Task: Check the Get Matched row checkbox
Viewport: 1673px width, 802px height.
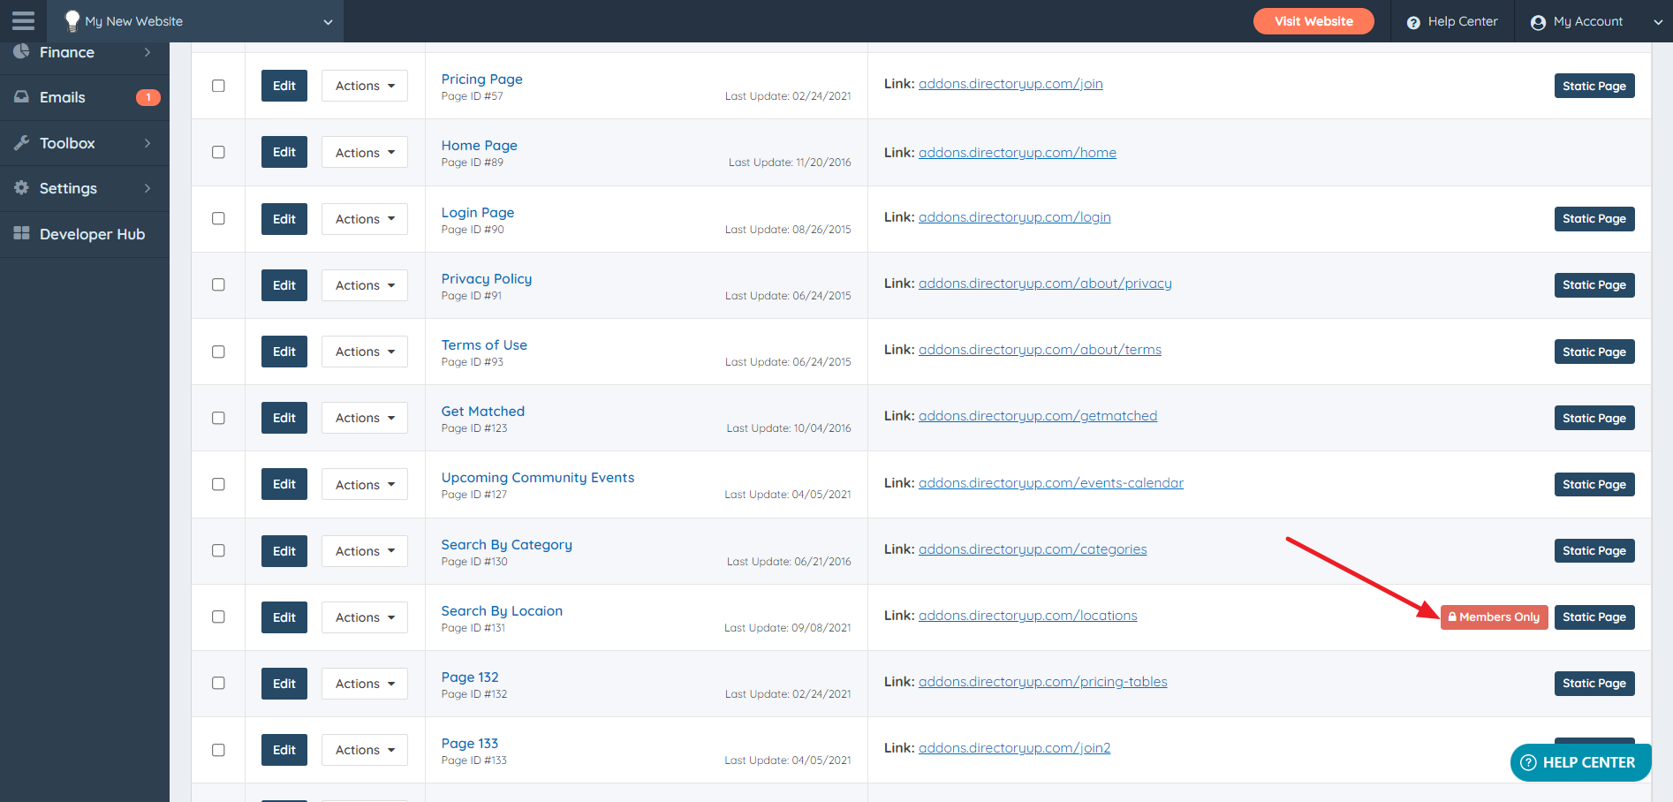Action: click(x=218, y=418)
